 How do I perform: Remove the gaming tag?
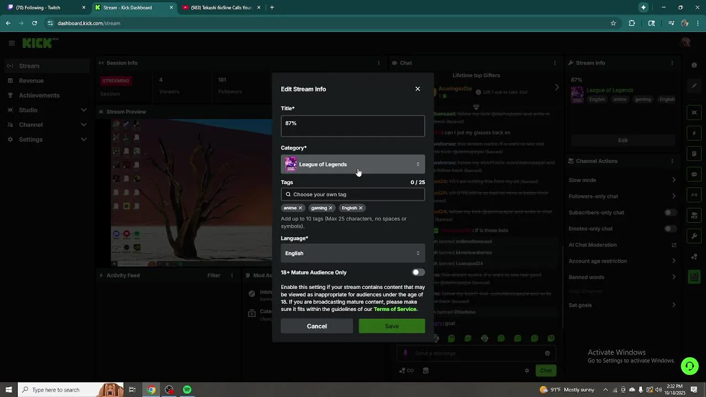tap(330, 208)
